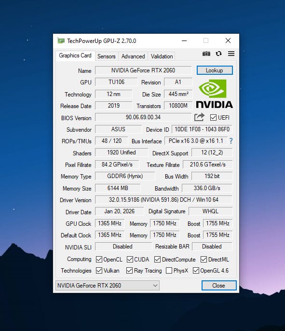Screen dimensions: 285x331
Task: Toggle the DirectML checkbox
Action: click(x=204, y=260)
